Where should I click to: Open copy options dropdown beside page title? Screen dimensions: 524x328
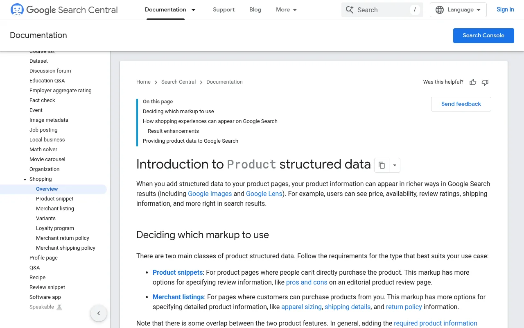pyautogui.click(x=395, y=165)
